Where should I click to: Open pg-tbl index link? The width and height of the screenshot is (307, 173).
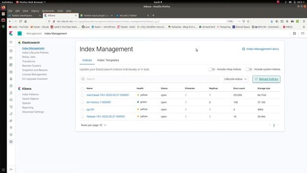90,110
